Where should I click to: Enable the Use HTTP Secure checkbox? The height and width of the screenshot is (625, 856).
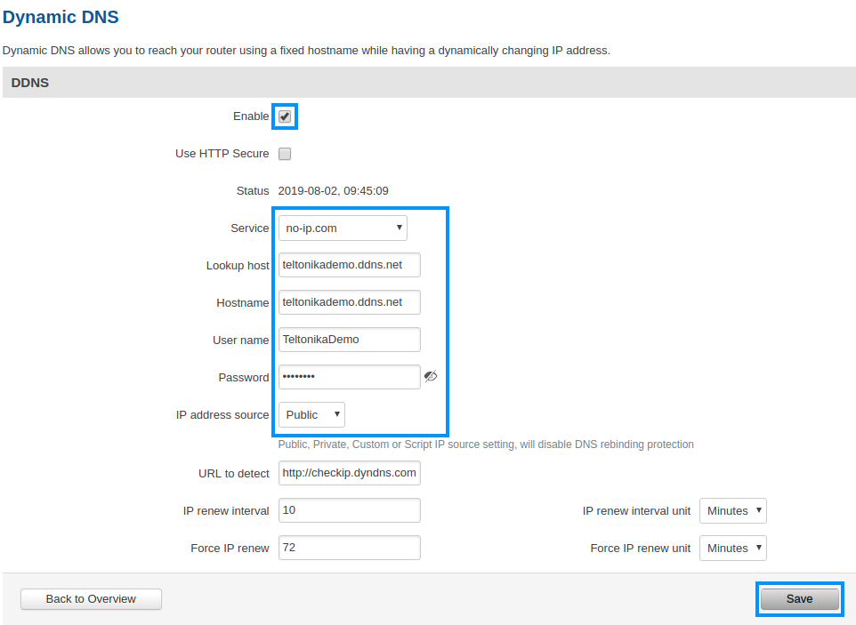click(285, 154)
